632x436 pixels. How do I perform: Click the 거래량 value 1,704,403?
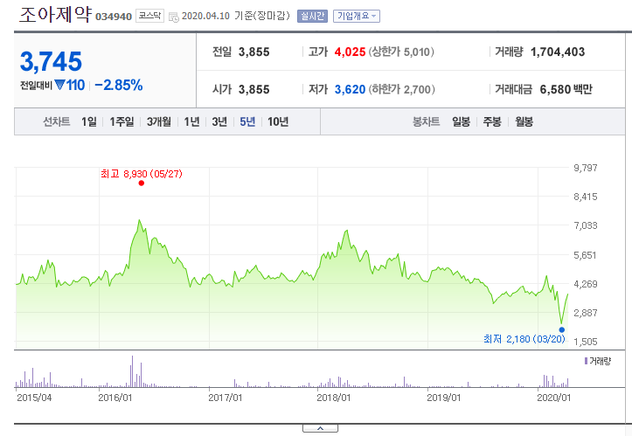coord(558,52)
